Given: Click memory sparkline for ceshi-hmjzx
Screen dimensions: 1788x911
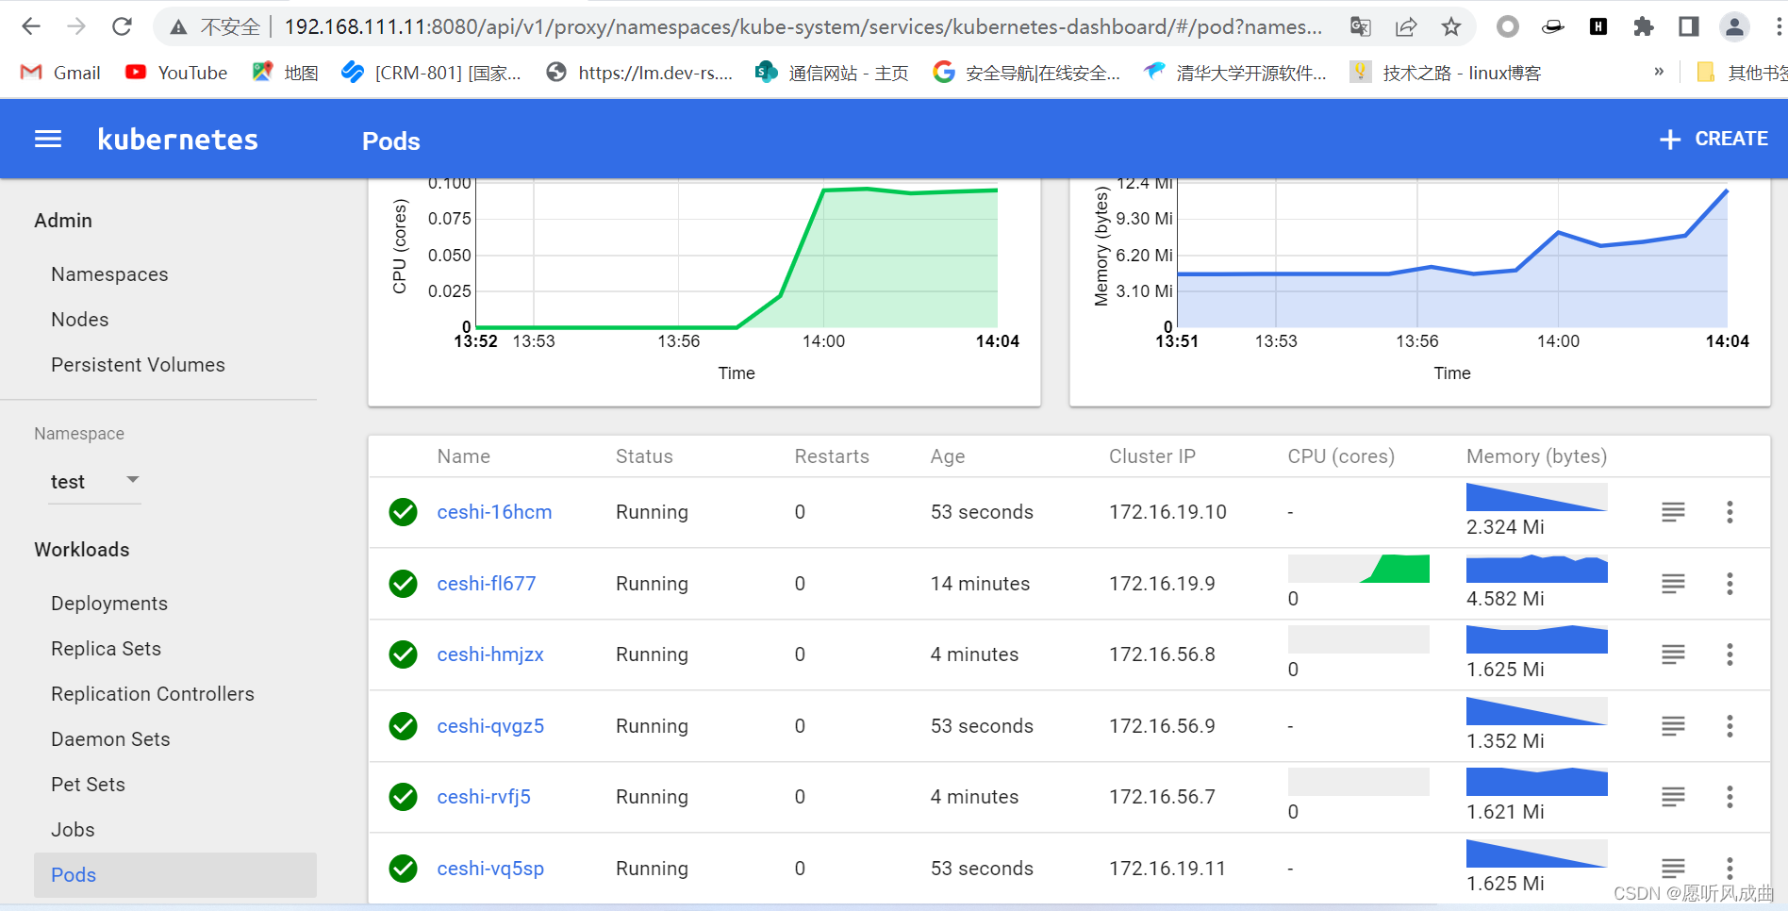Looking at the screenshot, I should coord(1537,639).
